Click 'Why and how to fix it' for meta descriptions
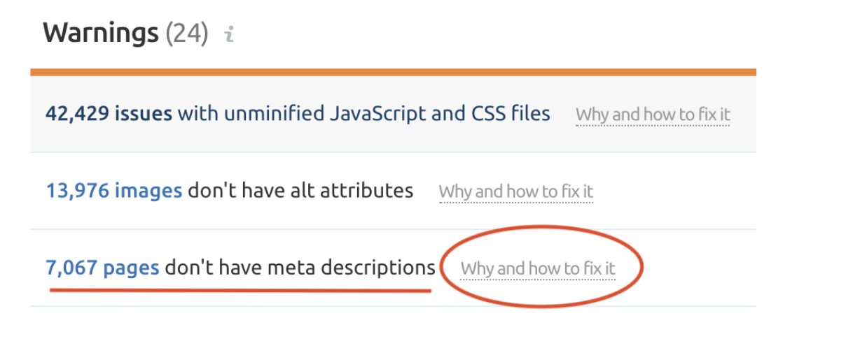 (538, 268)
